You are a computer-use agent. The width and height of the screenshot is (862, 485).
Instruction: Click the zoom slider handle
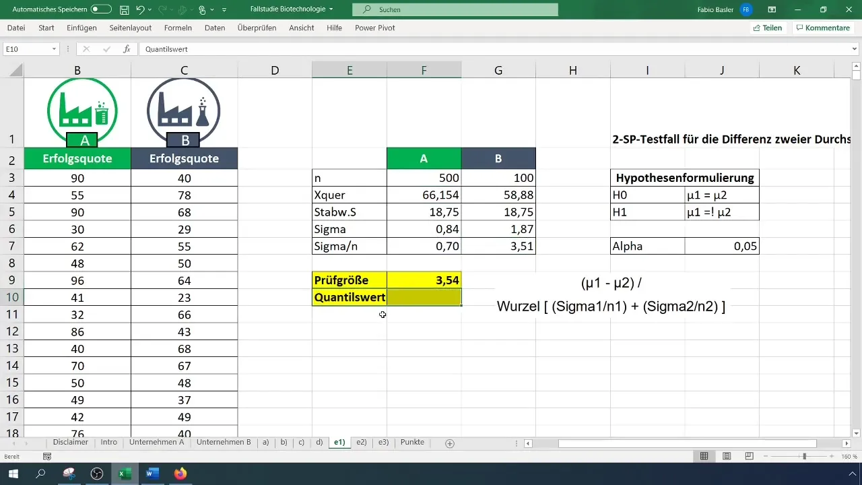coord(804,457)
